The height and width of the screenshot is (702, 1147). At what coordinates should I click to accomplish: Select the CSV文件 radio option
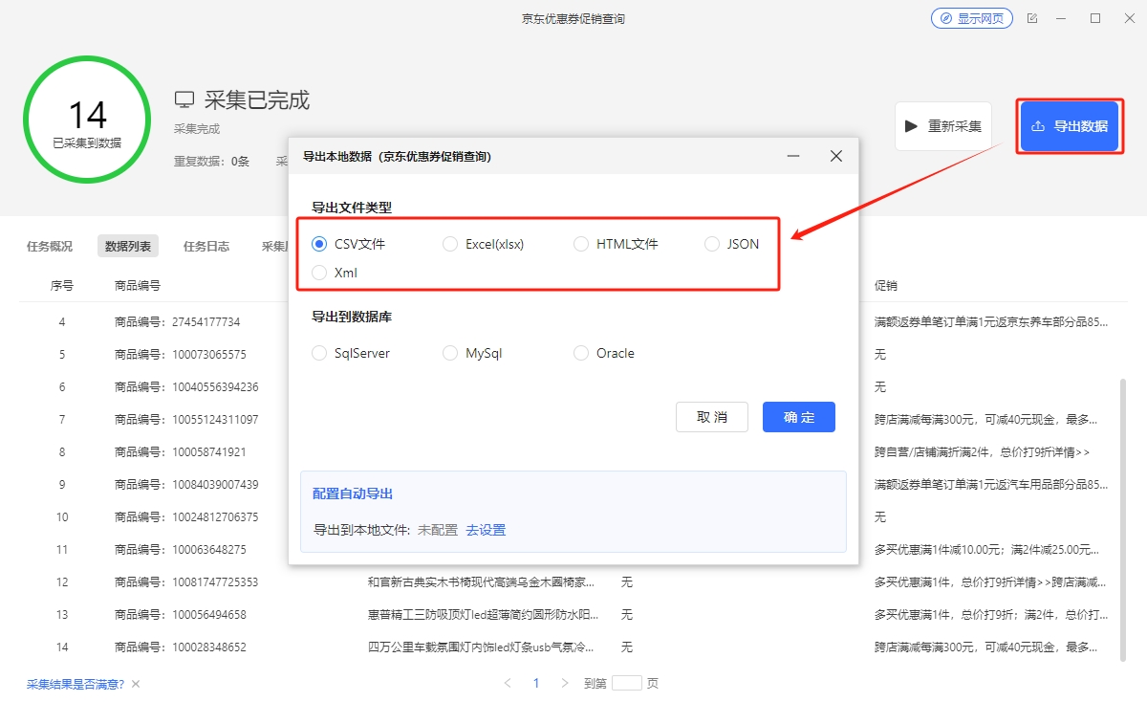pyautogui.click(x=319, y=244)
